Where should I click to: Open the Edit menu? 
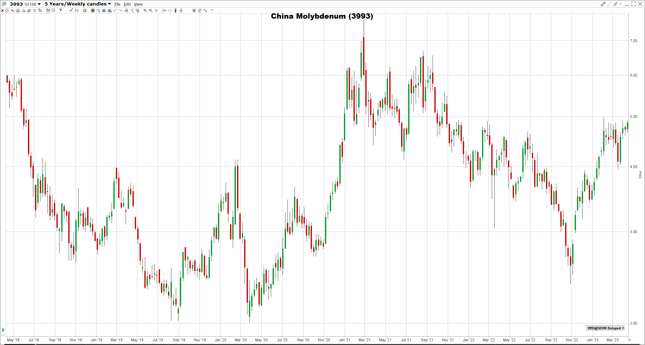(127, 4)
